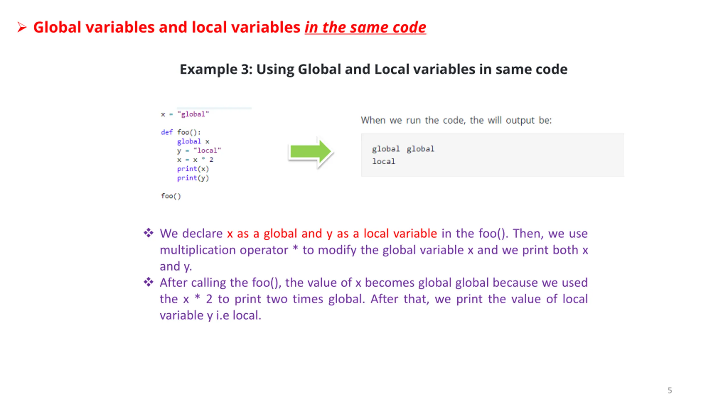Click the slide page number 5

(x=670, y=390)
